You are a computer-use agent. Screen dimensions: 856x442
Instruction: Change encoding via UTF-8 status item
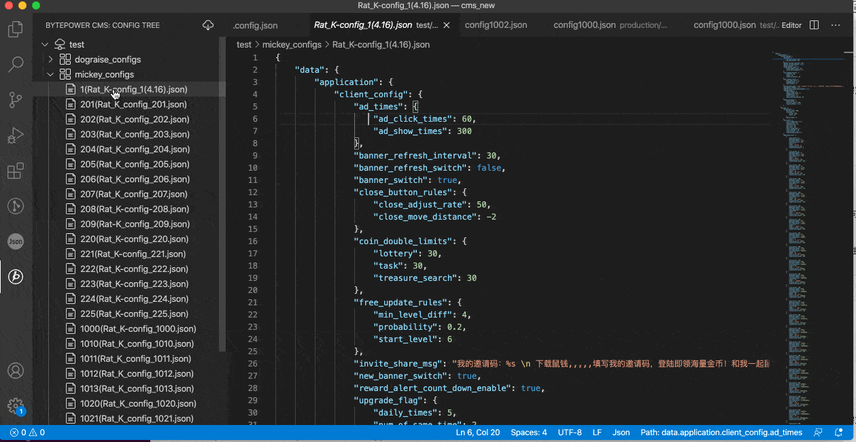[x=570, y=432]
